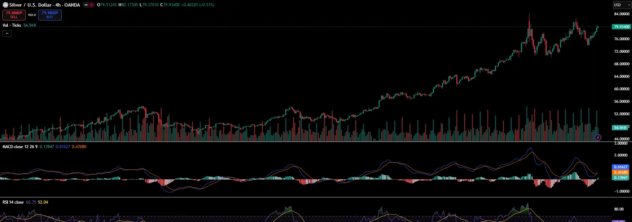
Task: Click the silver symbol logo icon
Action: coord(6,5)
